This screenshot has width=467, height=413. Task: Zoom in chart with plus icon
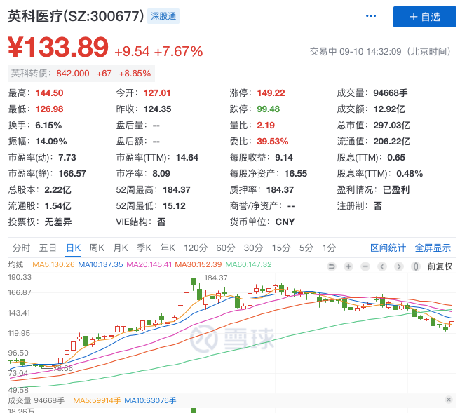(348, 266)
